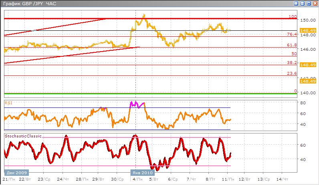Click the Fibonacci 61.8 level label
Image resolution: width=319 pixels, height=185 pixels.
point(292,45)
